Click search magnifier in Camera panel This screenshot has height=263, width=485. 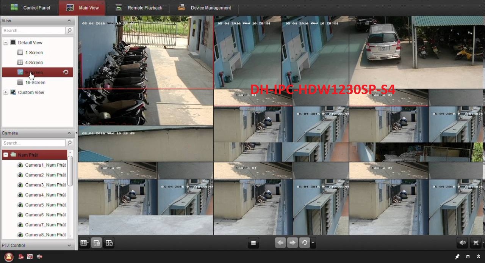coord(70,143)
